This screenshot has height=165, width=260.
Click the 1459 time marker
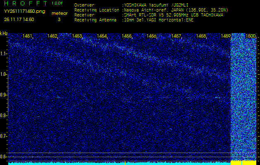[x=226, y=36]
